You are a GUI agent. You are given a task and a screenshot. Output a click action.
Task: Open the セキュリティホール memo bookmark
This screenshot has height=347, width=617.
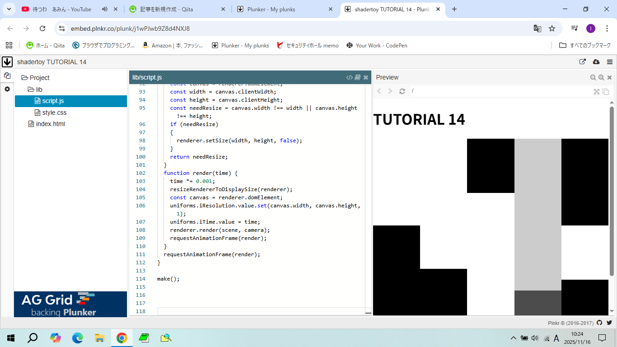pos(308,45)
